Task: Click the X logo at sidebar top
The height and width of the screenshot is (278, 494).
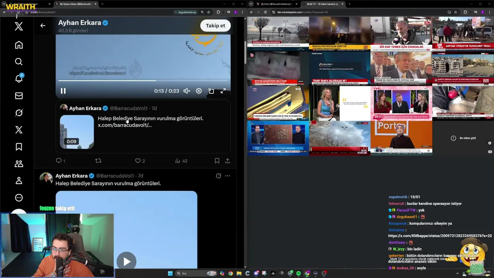Action: click(x=19, y=26)
